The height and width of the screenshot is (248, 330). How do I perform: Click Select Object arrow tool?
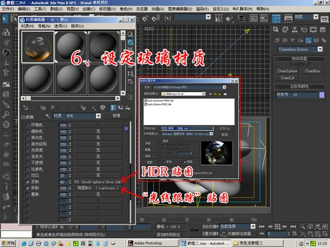click(5, 19)
